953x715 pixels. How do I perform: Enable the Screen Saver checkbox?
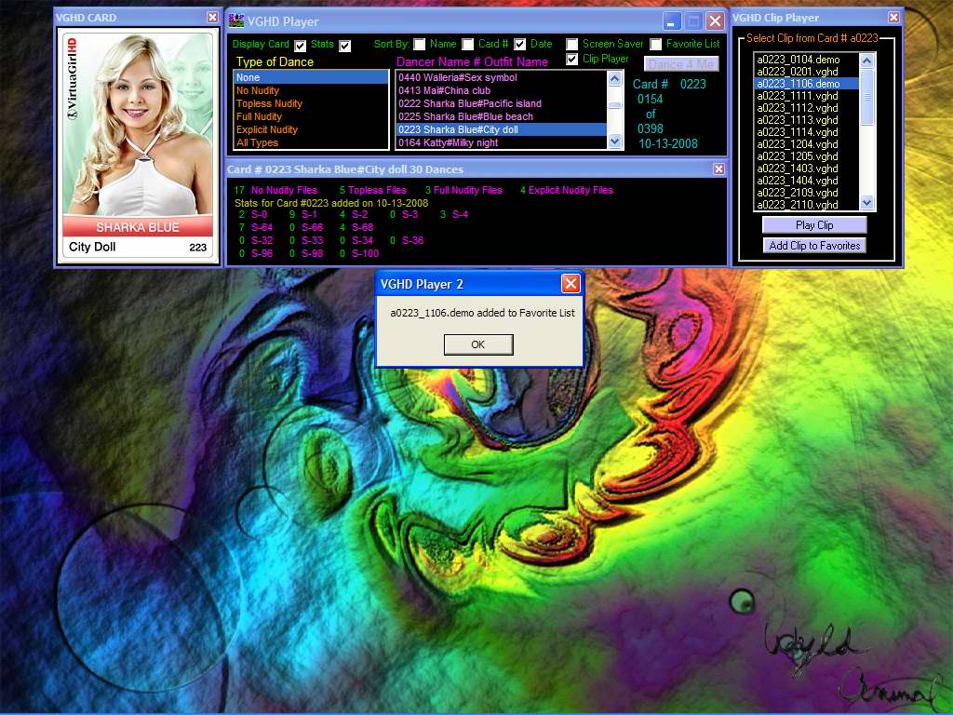pyautogui.click(x=572, y=45)
